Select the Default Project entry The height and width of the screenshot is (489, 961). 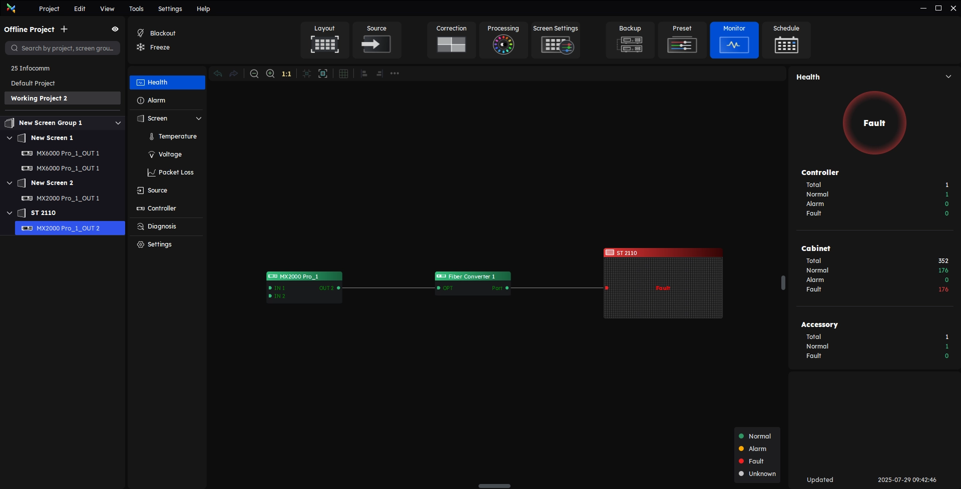[x=33, y=83]
